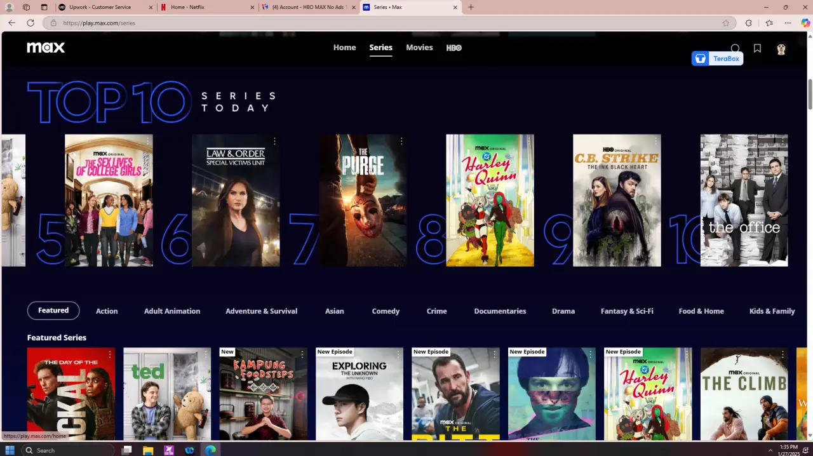The width and height of the screenshot is (813, 456).
Task: Open browser profile icon
Action: pyautogui.click(x=9, y=8)
